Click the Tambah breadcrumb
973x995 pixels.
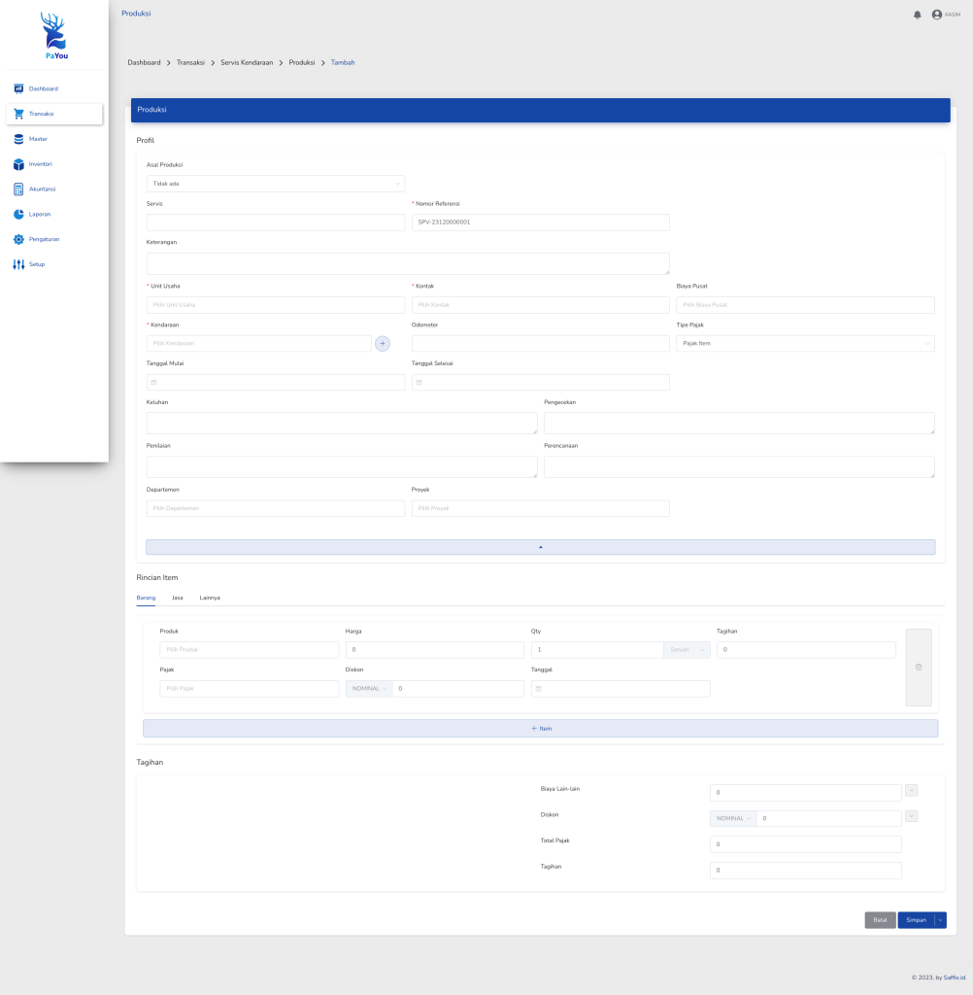pos(343,63)
